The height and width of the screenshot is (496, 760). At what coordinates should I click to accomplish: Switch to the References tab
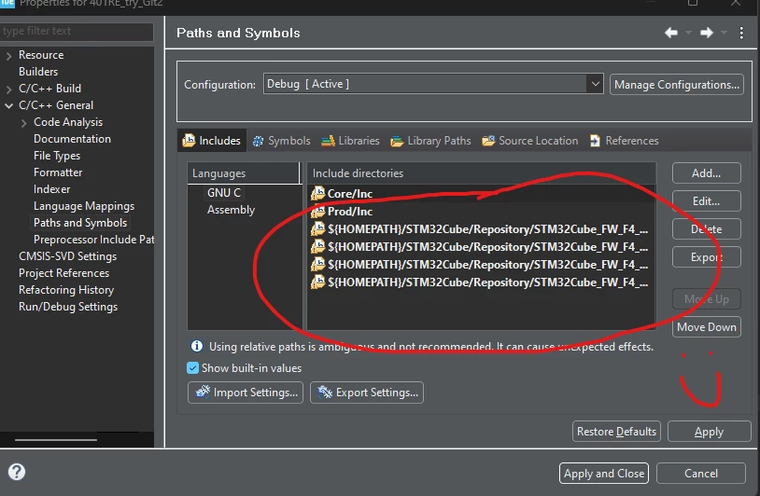[625, 141]
